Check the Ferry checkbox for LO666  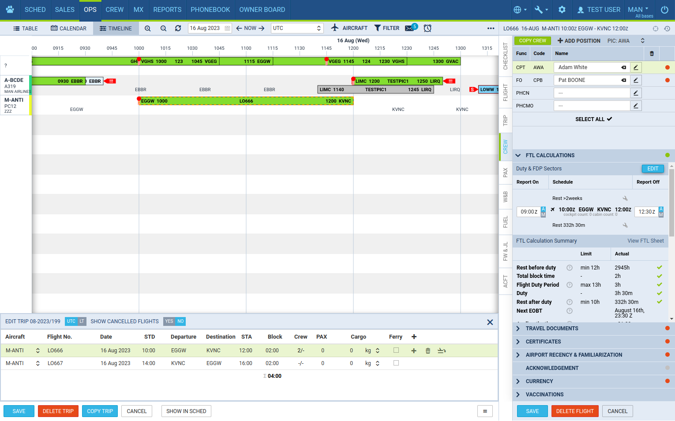tap(396, 351)
